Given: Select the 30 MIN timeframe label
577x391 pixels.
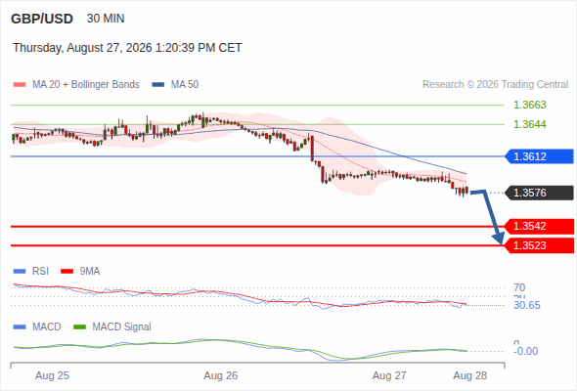Looking at the screenshot, I should [106, 19].
